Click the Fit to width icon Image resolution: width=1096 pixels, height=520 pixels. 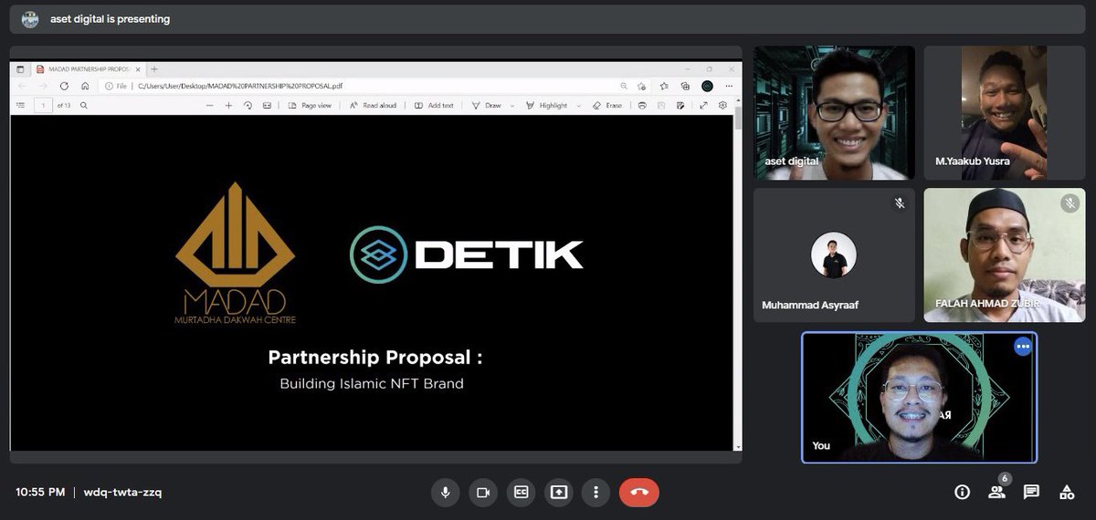tap(267, 106)
